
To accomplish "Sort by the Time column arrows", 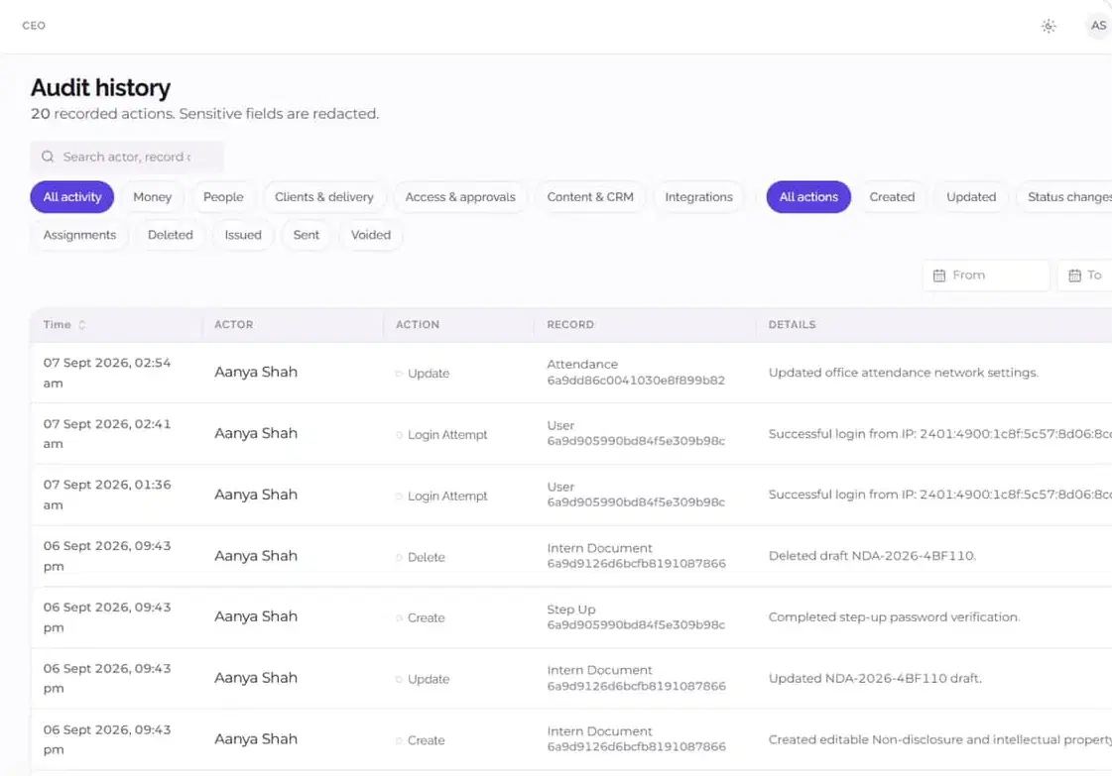I will [x=82, y=325].
